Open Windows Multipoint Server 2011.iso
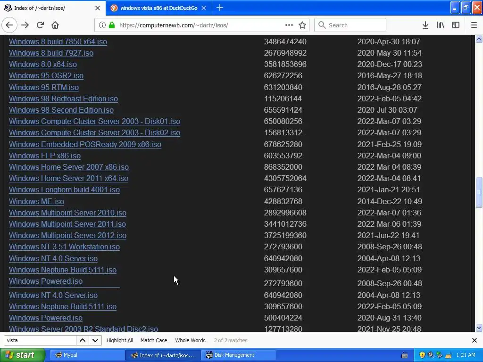Image resolution: width=483 pixels, height=362 pixels. [67, 224]
